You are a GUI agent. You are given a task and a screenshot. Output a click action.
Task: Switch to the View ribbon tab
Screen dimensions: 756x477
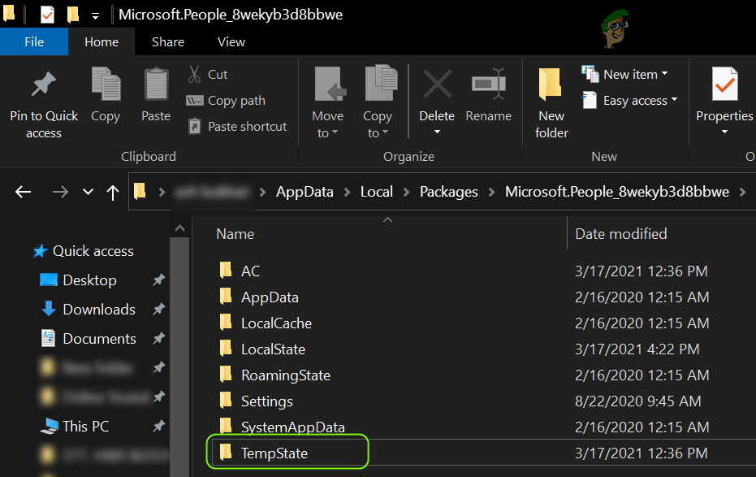[x=231, y=42]
